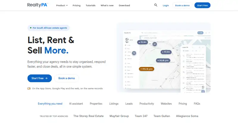Click the List, Rent & Sell More heading
This screenshot has width=238, height=130.
click(51, 45)
